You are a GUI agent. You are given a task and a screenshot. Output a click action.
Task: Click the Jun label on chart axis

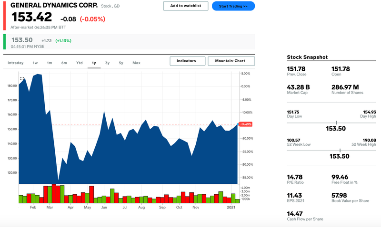coord(104,208)
